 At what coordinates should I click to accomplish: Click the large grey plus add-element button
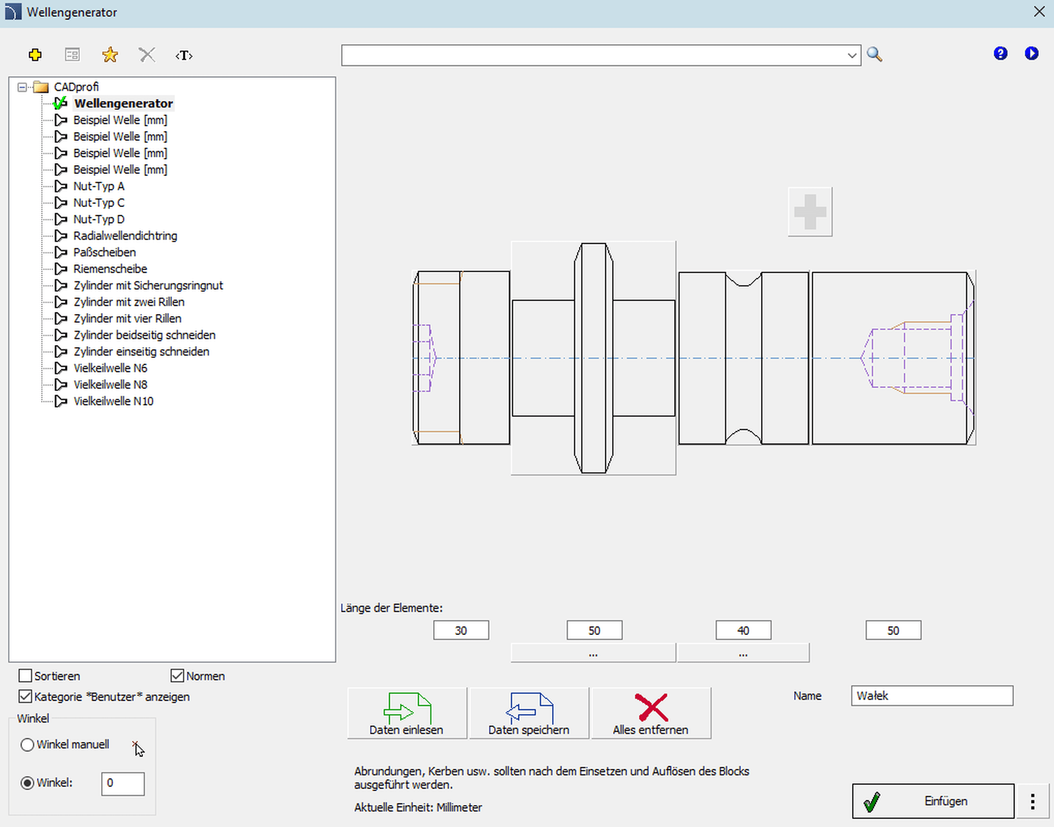click(x=810, y=212)
